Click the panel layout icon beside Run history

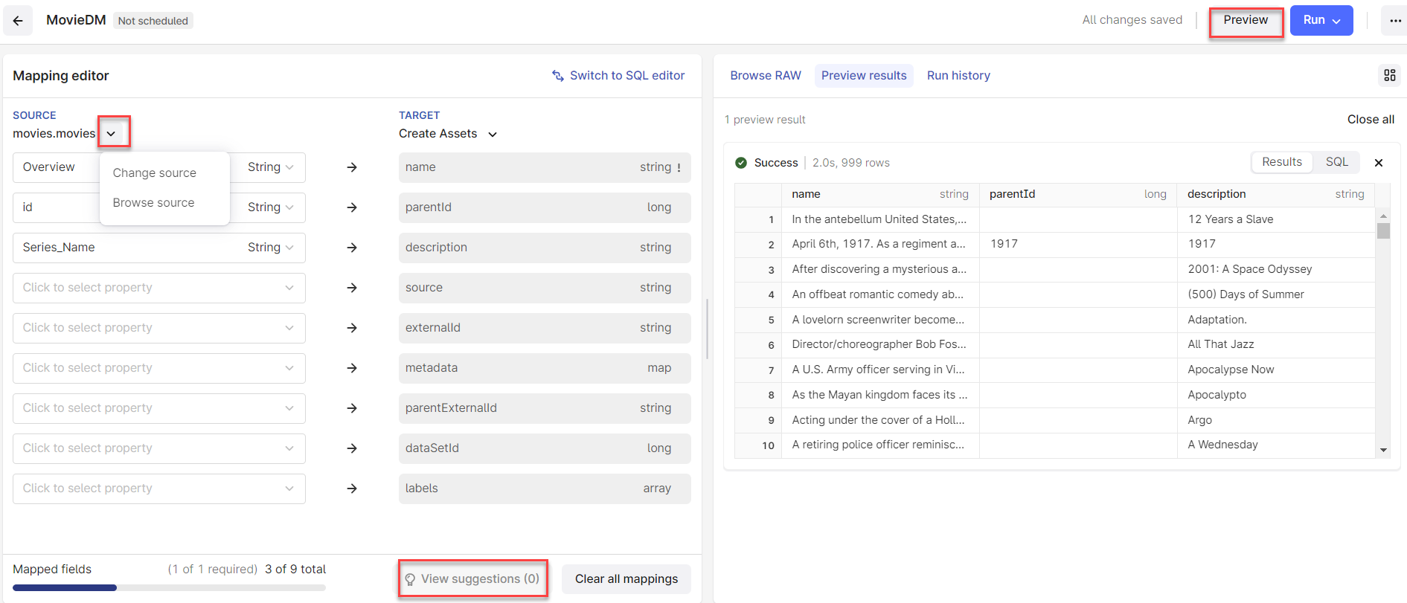pos(1389,75)
